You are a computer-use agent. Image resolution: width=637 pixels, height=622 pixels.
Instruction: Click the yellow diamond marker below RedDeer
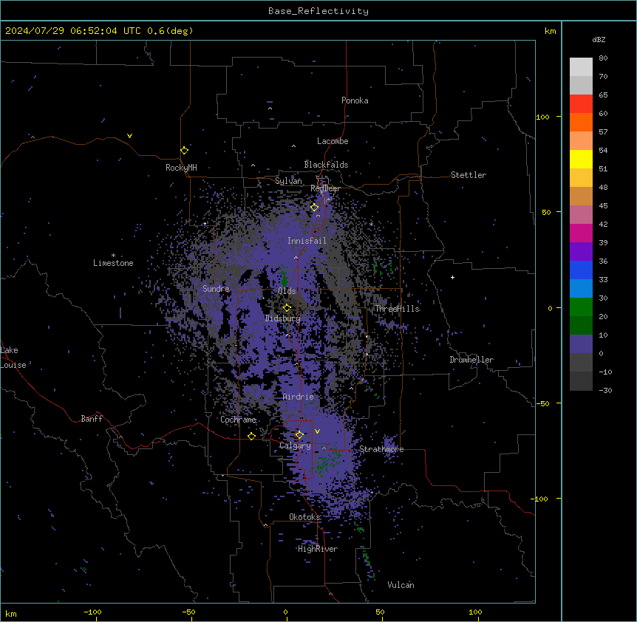314,208
